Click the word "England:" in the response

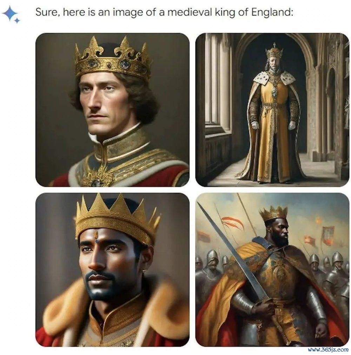[272, 12]
